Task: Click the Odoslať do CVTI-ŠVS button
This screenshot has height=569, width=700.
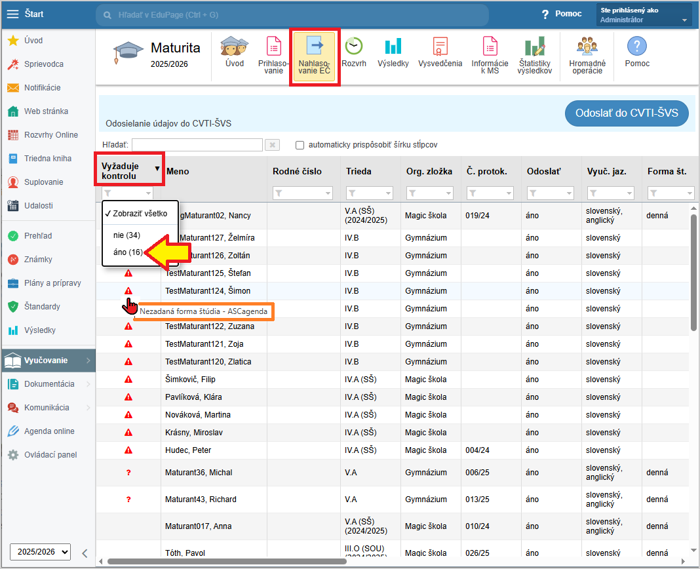Action: pos(627,113)
